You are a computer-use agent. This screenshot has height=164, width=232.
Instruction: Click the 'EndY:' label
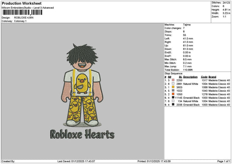(168, 56)
